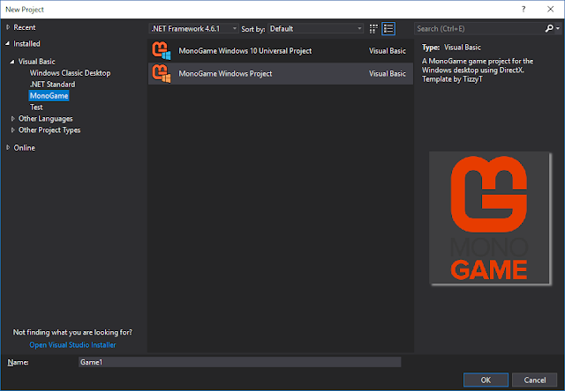Select the Visual Basic tree item
The height and width of the screenshot is (391, 565).
pyautogui.click(x=37, y=62)
